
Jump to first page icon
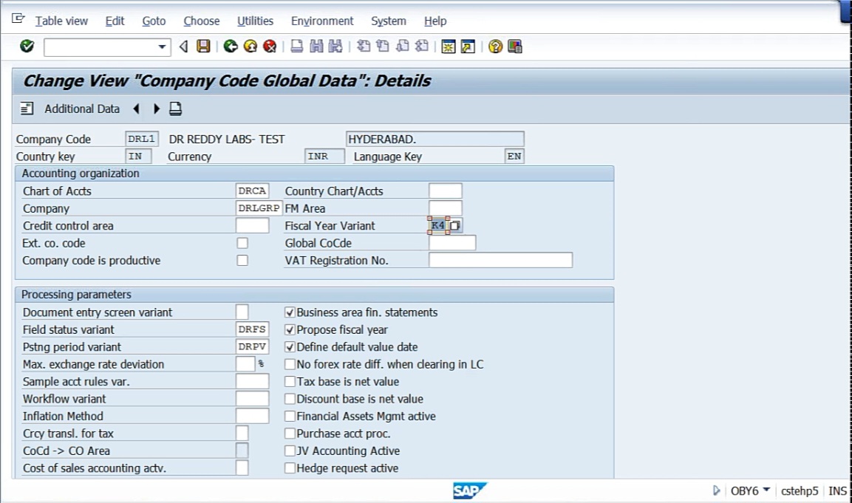(364, 47)
